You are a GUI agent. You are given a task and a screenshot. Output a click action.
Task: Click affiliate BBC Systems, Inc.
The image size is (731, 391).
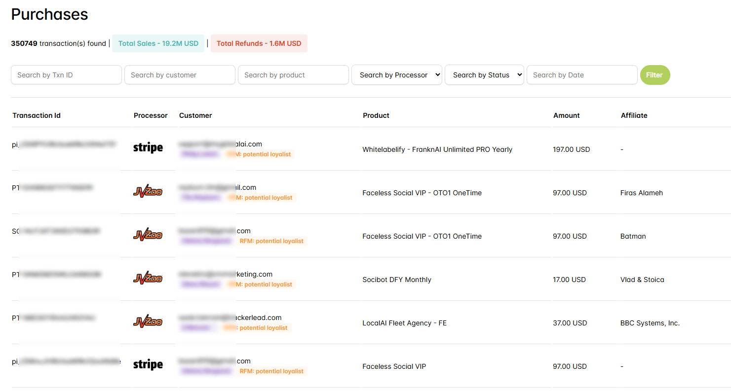(650, 323)
